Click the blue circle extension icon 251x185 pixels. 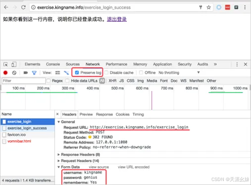pyautogui.click(x=219, y=7)
